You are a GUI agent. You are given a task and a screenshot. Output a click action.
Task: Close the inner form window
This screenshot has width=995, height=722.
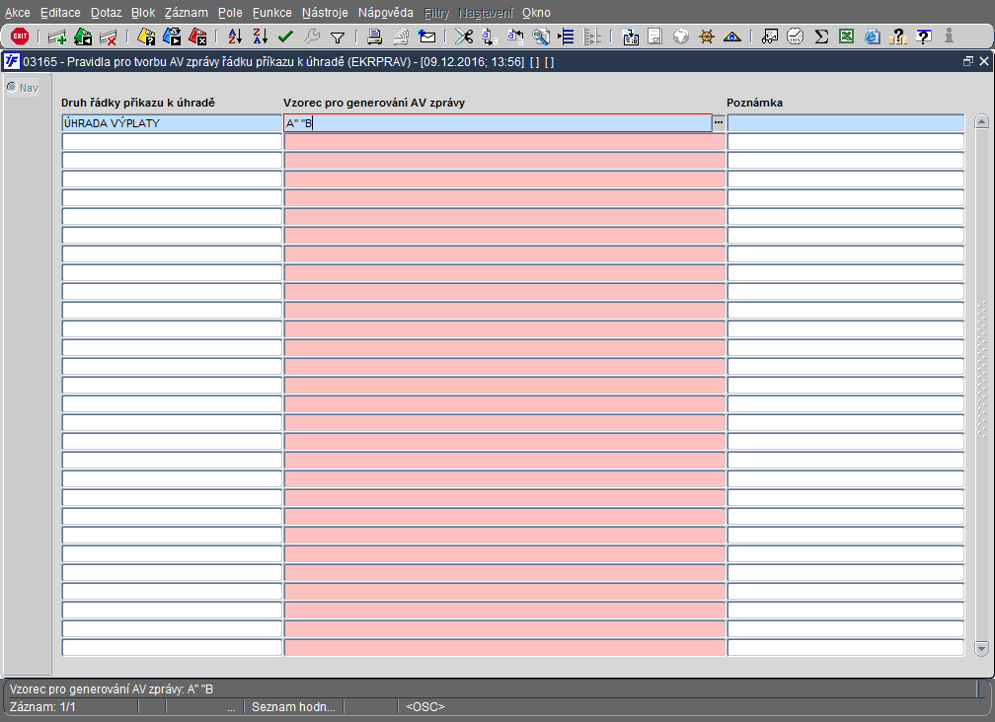click(x=983, y=61)
